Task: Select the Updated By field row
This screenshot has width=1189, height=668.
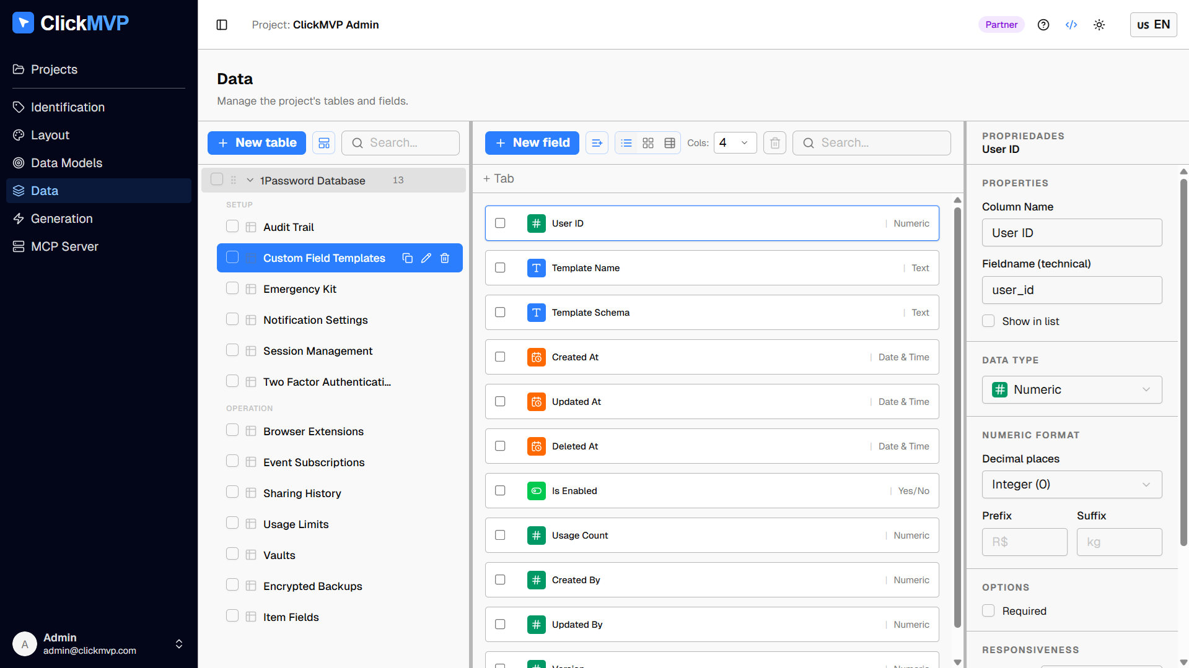Action: click(x=712, y=625)
